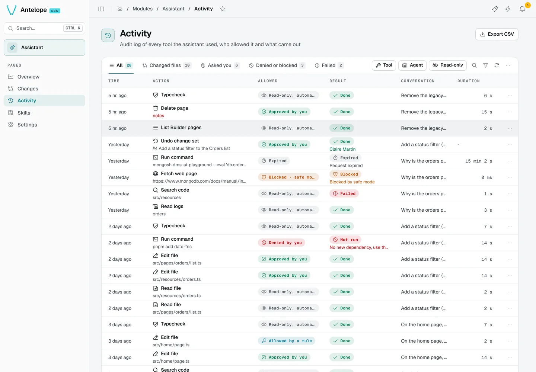Open row menu for Fetch web page
The width and height of the screenshot is (536, 372).
(510, 177)
